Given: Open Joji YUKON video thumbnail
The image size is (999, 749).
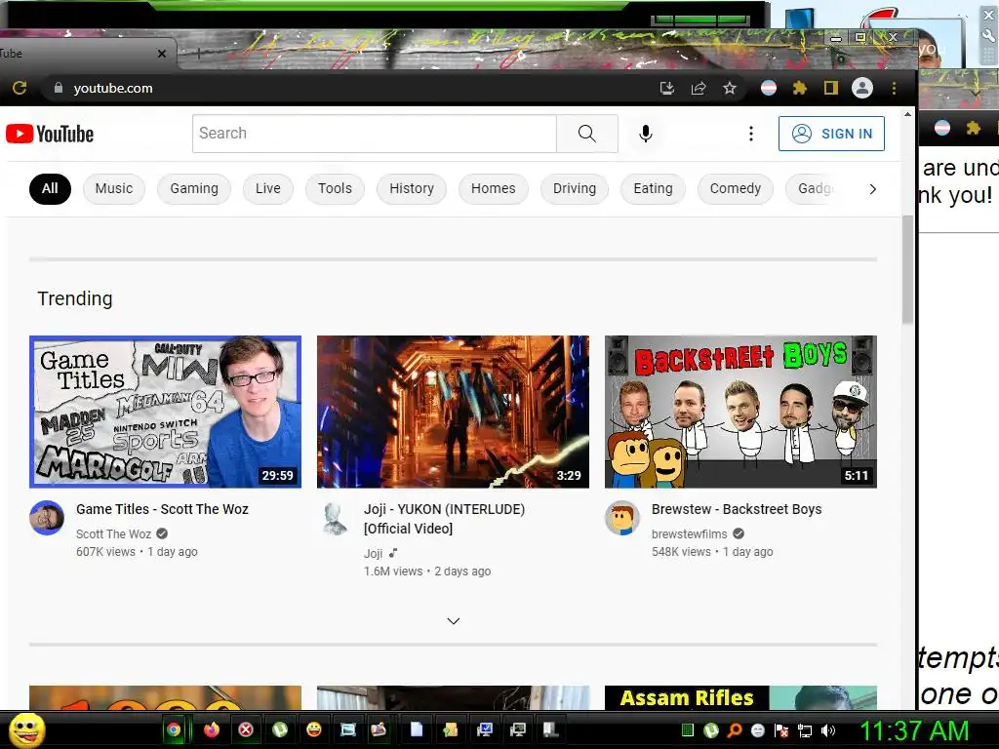Looking at the screenshot, I should (453, 413).
